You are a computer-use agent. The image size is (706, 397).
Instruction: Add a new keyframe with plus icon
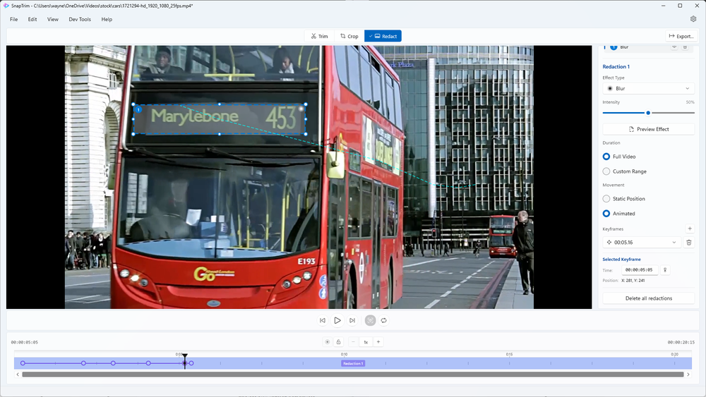[690, 229]
